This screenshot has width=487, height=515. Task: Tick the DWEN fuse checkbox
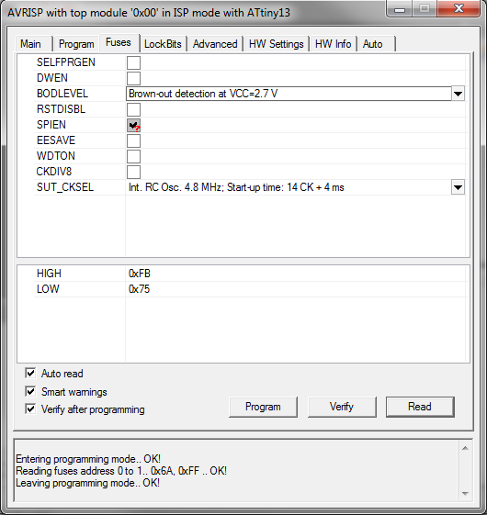tap(133, 78)
